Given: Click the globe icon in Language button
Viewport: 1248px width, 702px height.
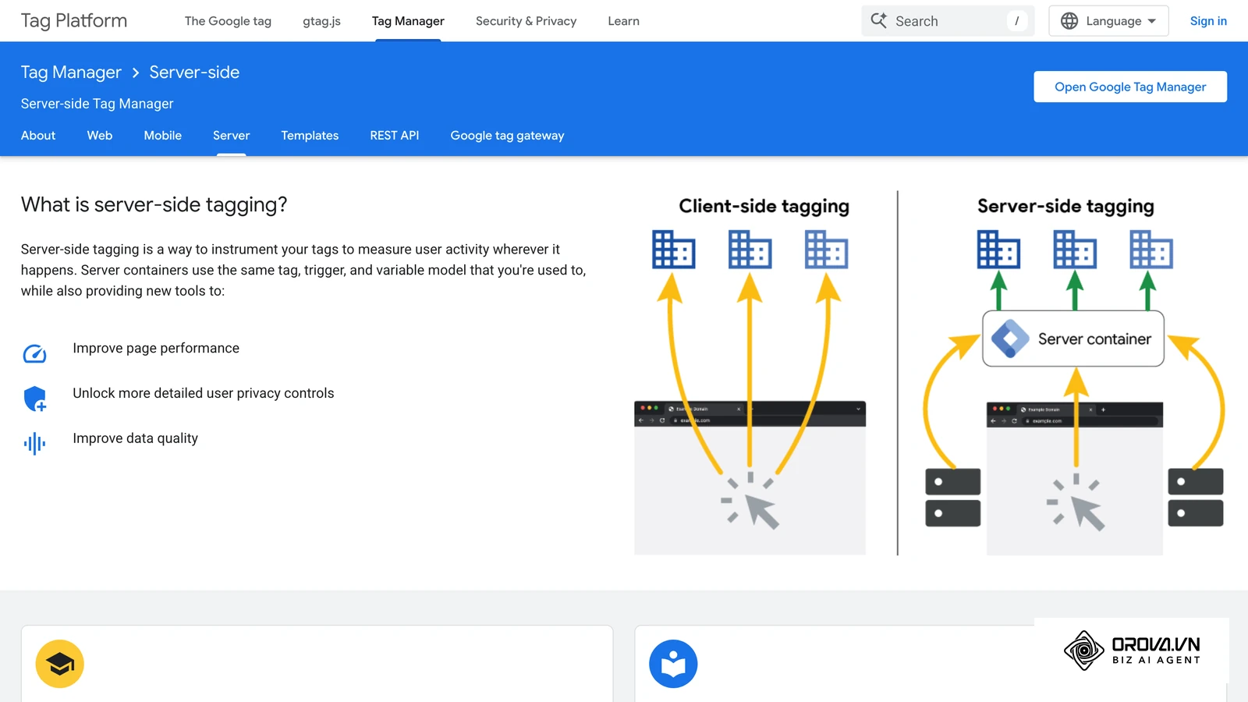Looking at the screenshot, I should click(1069, 21).
